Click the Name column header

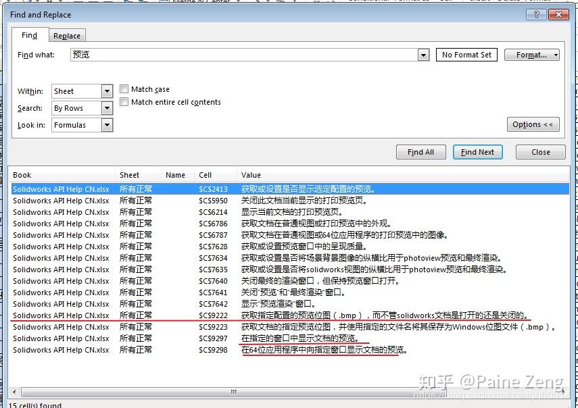click(x=178, y=175)
